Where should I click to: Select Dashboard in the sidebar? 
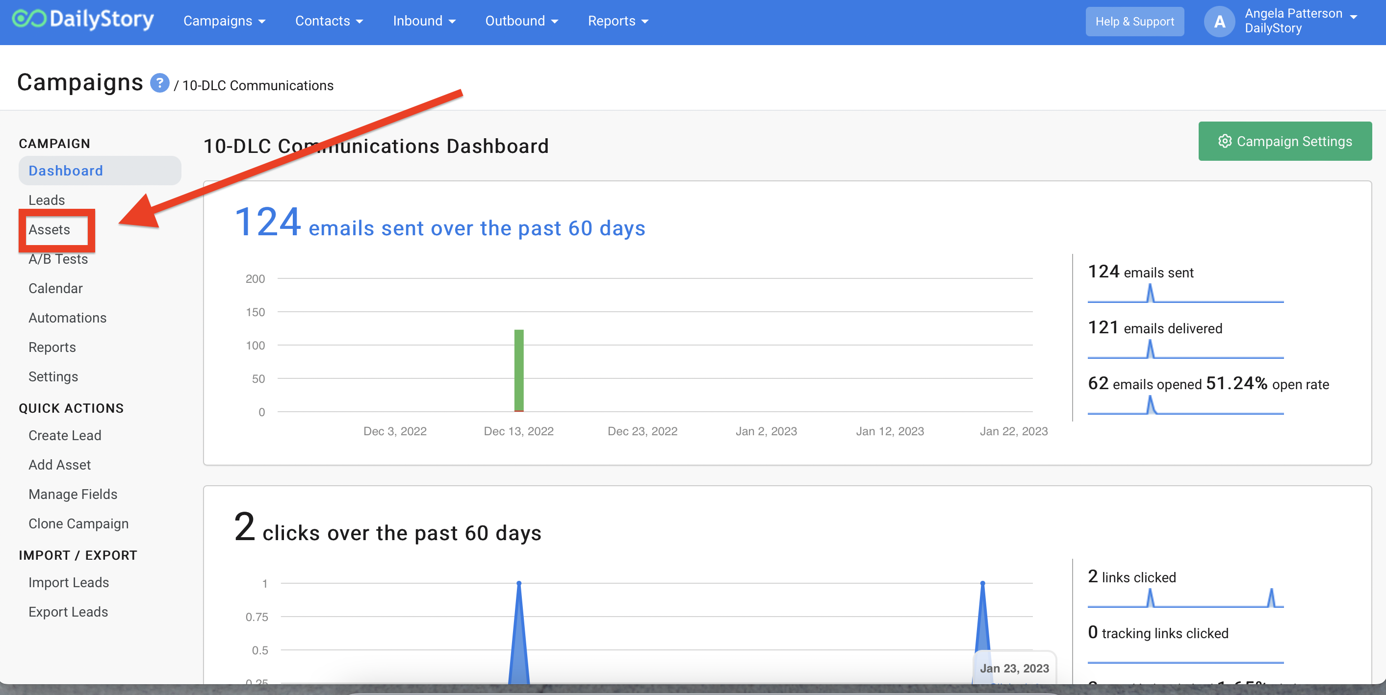point(100,171)
